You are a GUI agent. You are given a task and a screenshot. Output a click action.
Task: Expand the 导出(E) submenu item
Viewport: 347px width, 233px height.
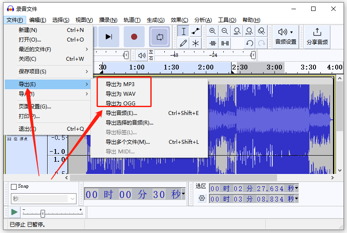pyautogui.click(x=48, y=84)
